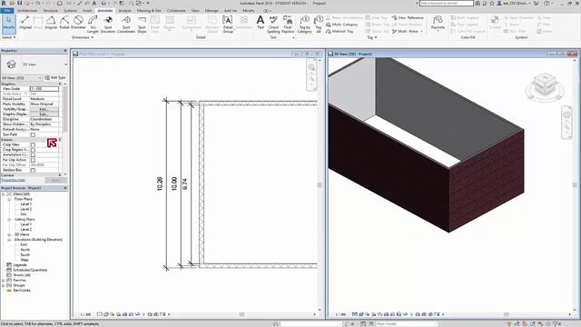Click the View Scale value field
This screenshot has width=581, height=327.
click(44, 89)
